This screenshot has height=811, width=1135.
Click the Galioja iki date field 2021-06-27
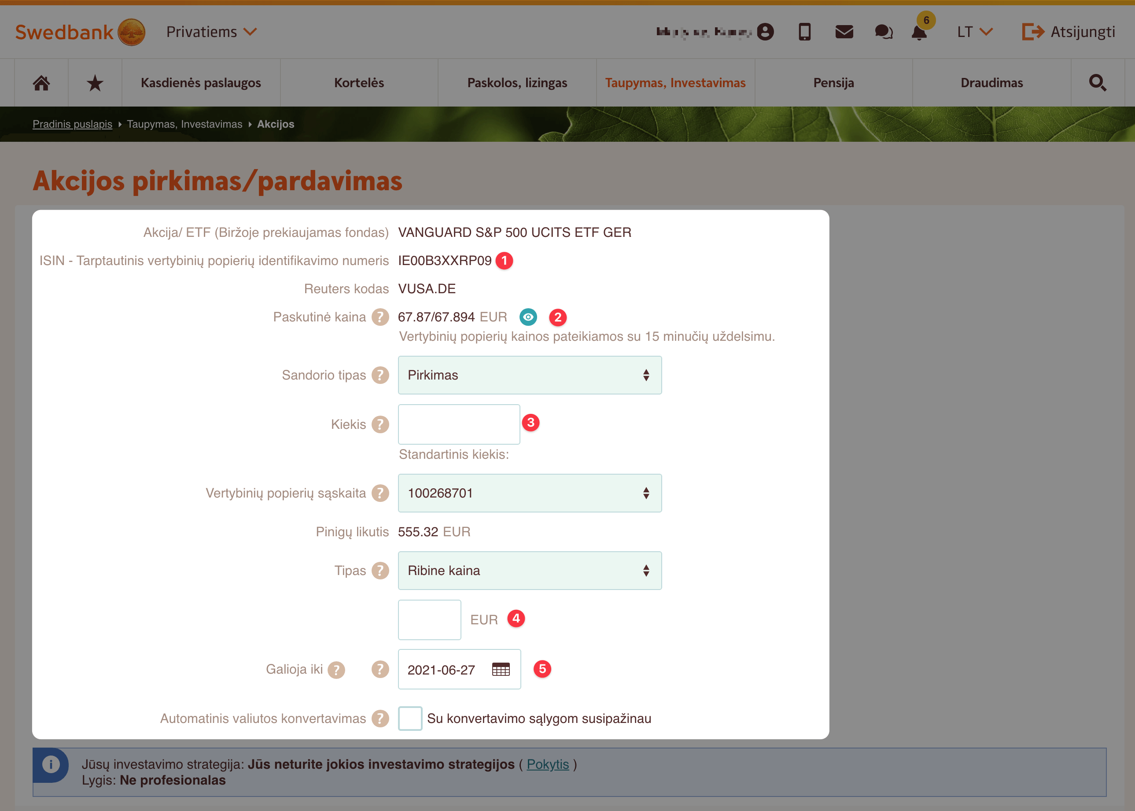459,669
